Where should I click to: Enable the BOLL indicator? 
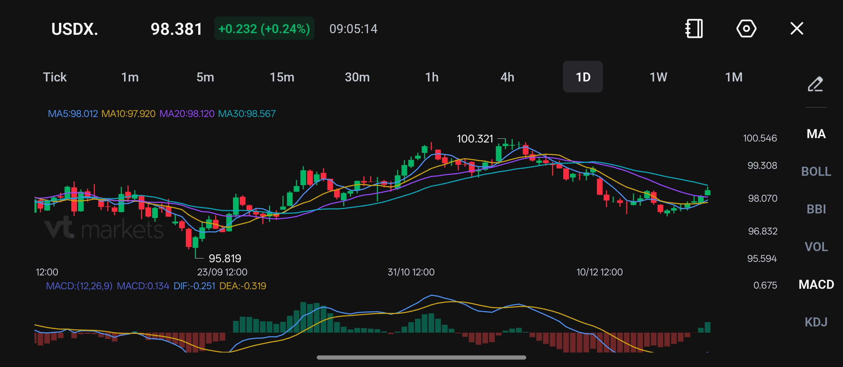[816, 171]
